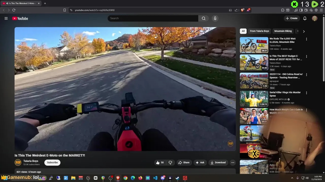325x182 pixels.
Task: Open Talaria Boys channel avatar
Action: pyautogui.click(x=18, y=162)
